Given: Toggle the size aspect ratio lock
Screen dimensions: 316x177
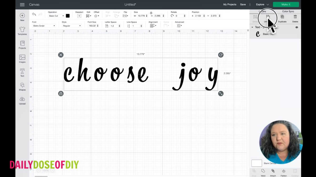Looking at the screenshot, I should [x=151, y=13].
